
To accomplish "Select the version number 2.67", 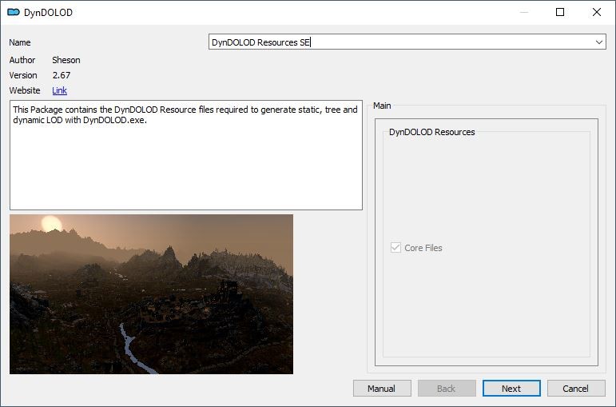I will (x=62, y=75).
